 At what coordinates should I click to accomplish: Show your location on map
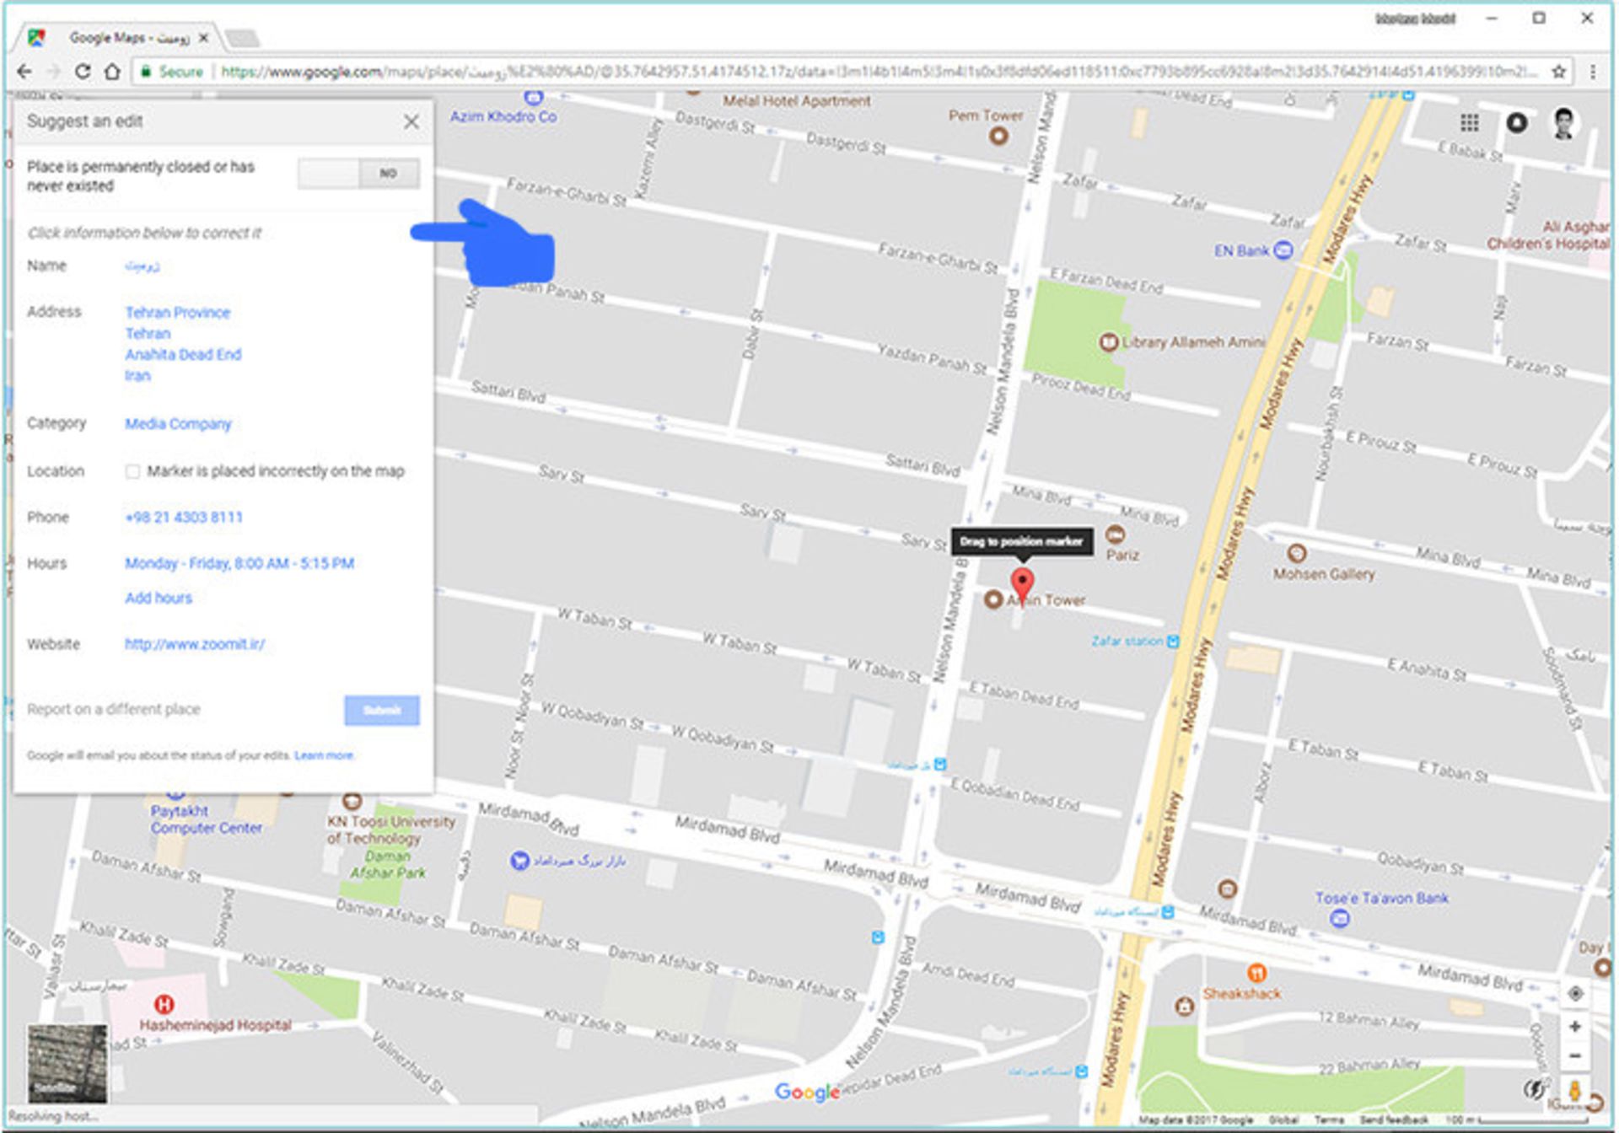pyautogui.click(x=1574, y=993)
